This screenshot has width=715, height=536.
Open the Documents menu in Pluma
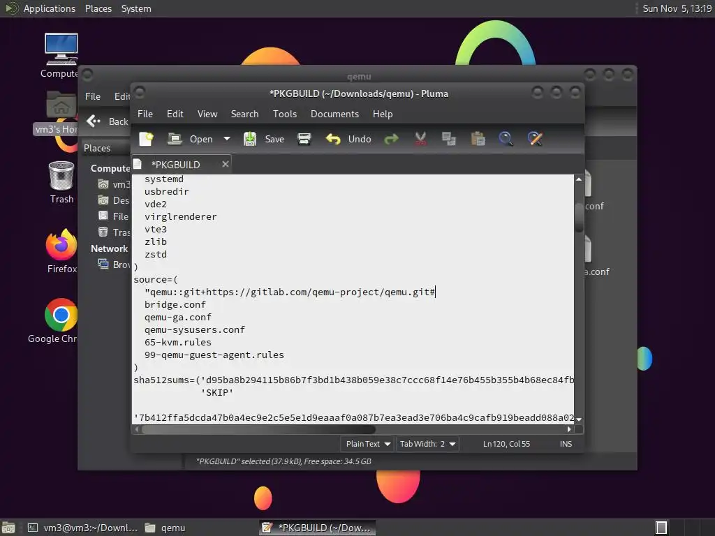click(334, 114)
